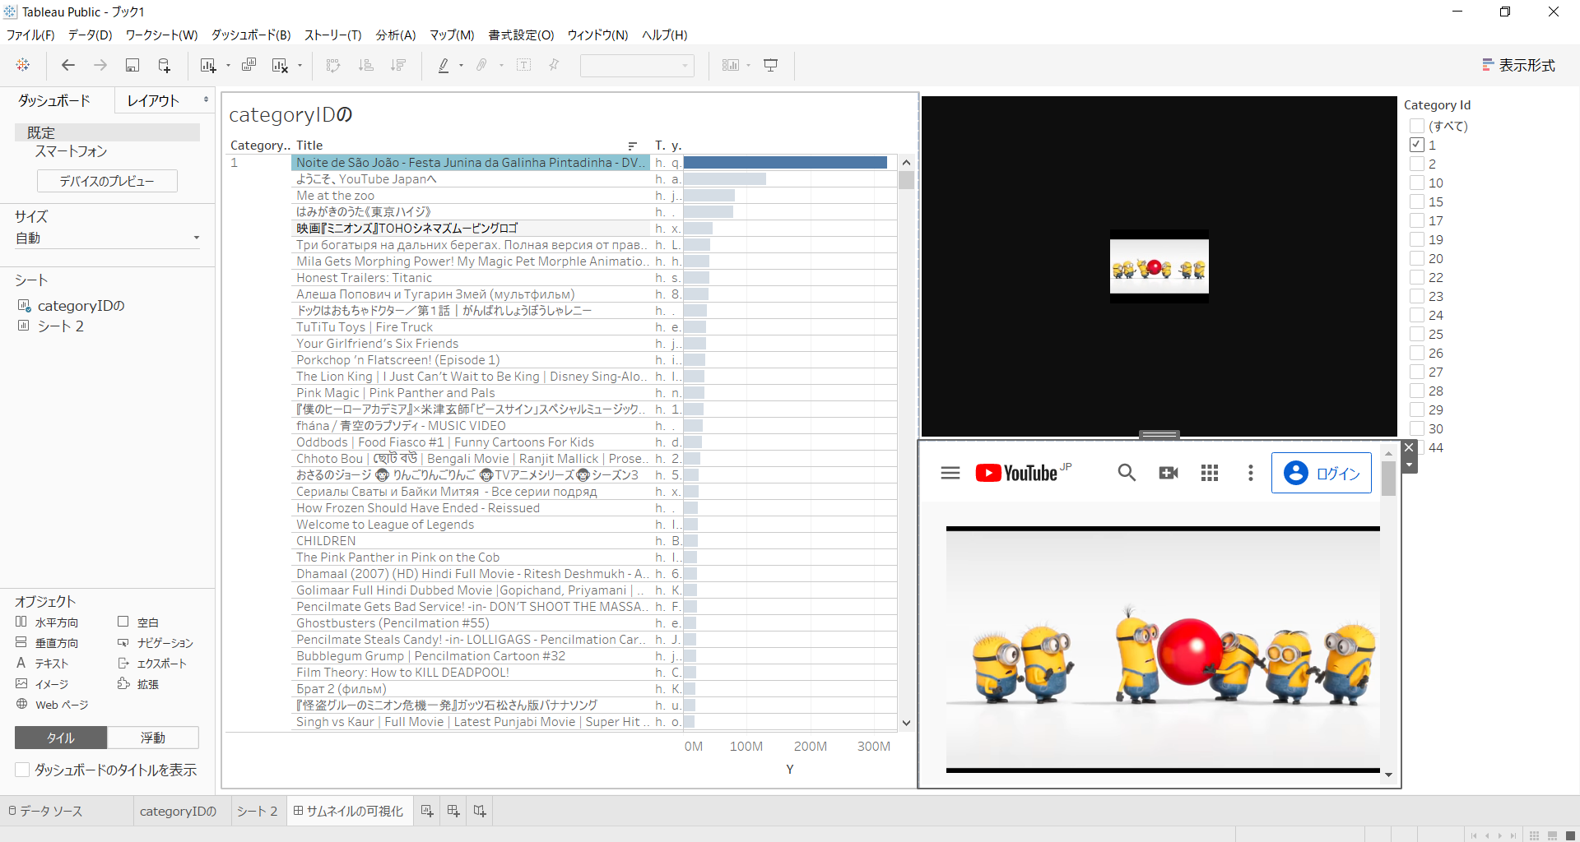The height and width of the screenshot is (842, 1580).
Task: Toggle ダッシュボードのタイトルを表示 checkbox
Action: pyautogui.click(x=23, y=770)
